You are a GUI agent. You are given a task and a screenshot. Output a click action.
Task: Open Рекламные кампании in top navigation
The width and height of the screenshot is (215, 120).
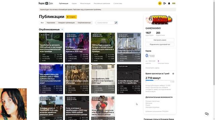tap(102, 3)
